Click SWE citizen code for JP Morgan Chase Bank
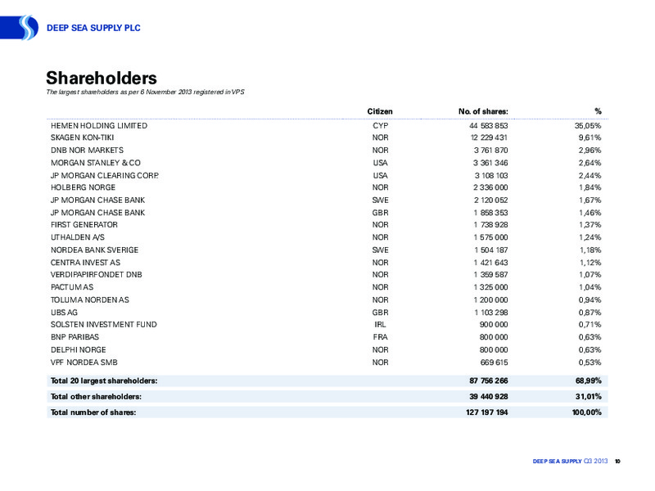Viewport: 655px width, 491px height. coord(380,200)
